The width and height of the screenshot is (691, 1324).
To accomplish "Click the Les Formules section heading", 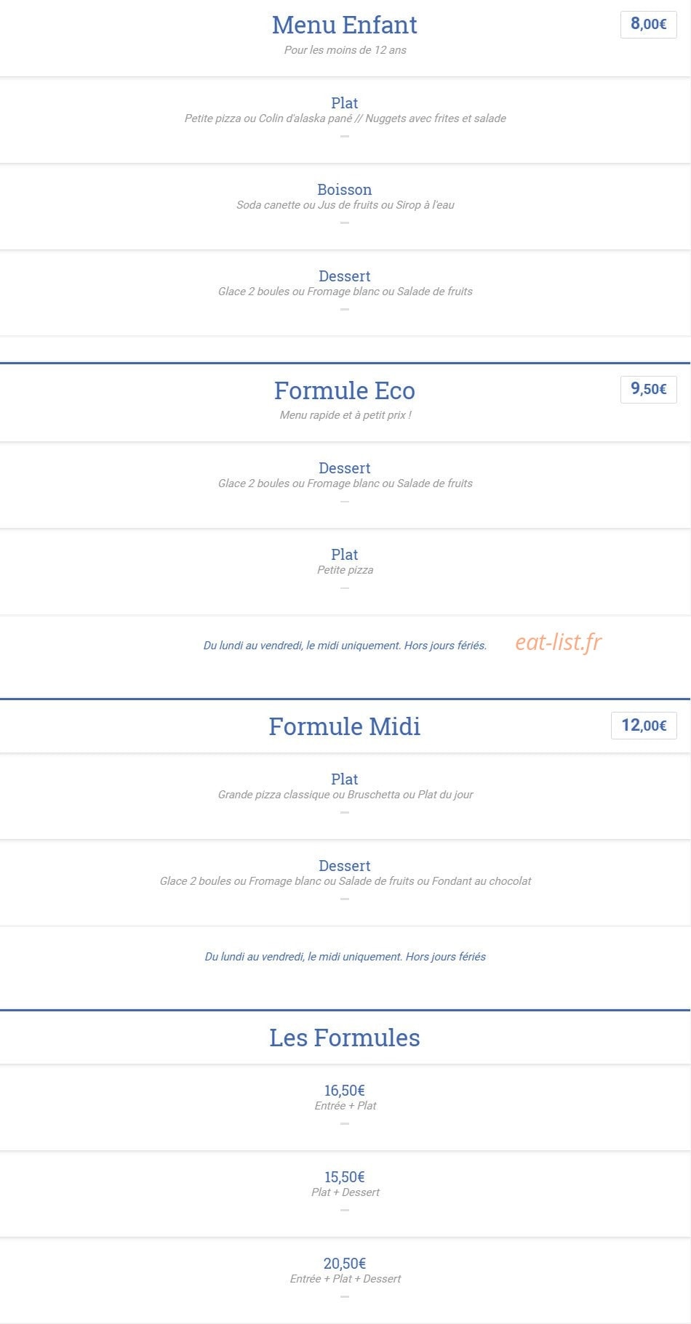I will pyautogui.click(x=344, y=1038).
